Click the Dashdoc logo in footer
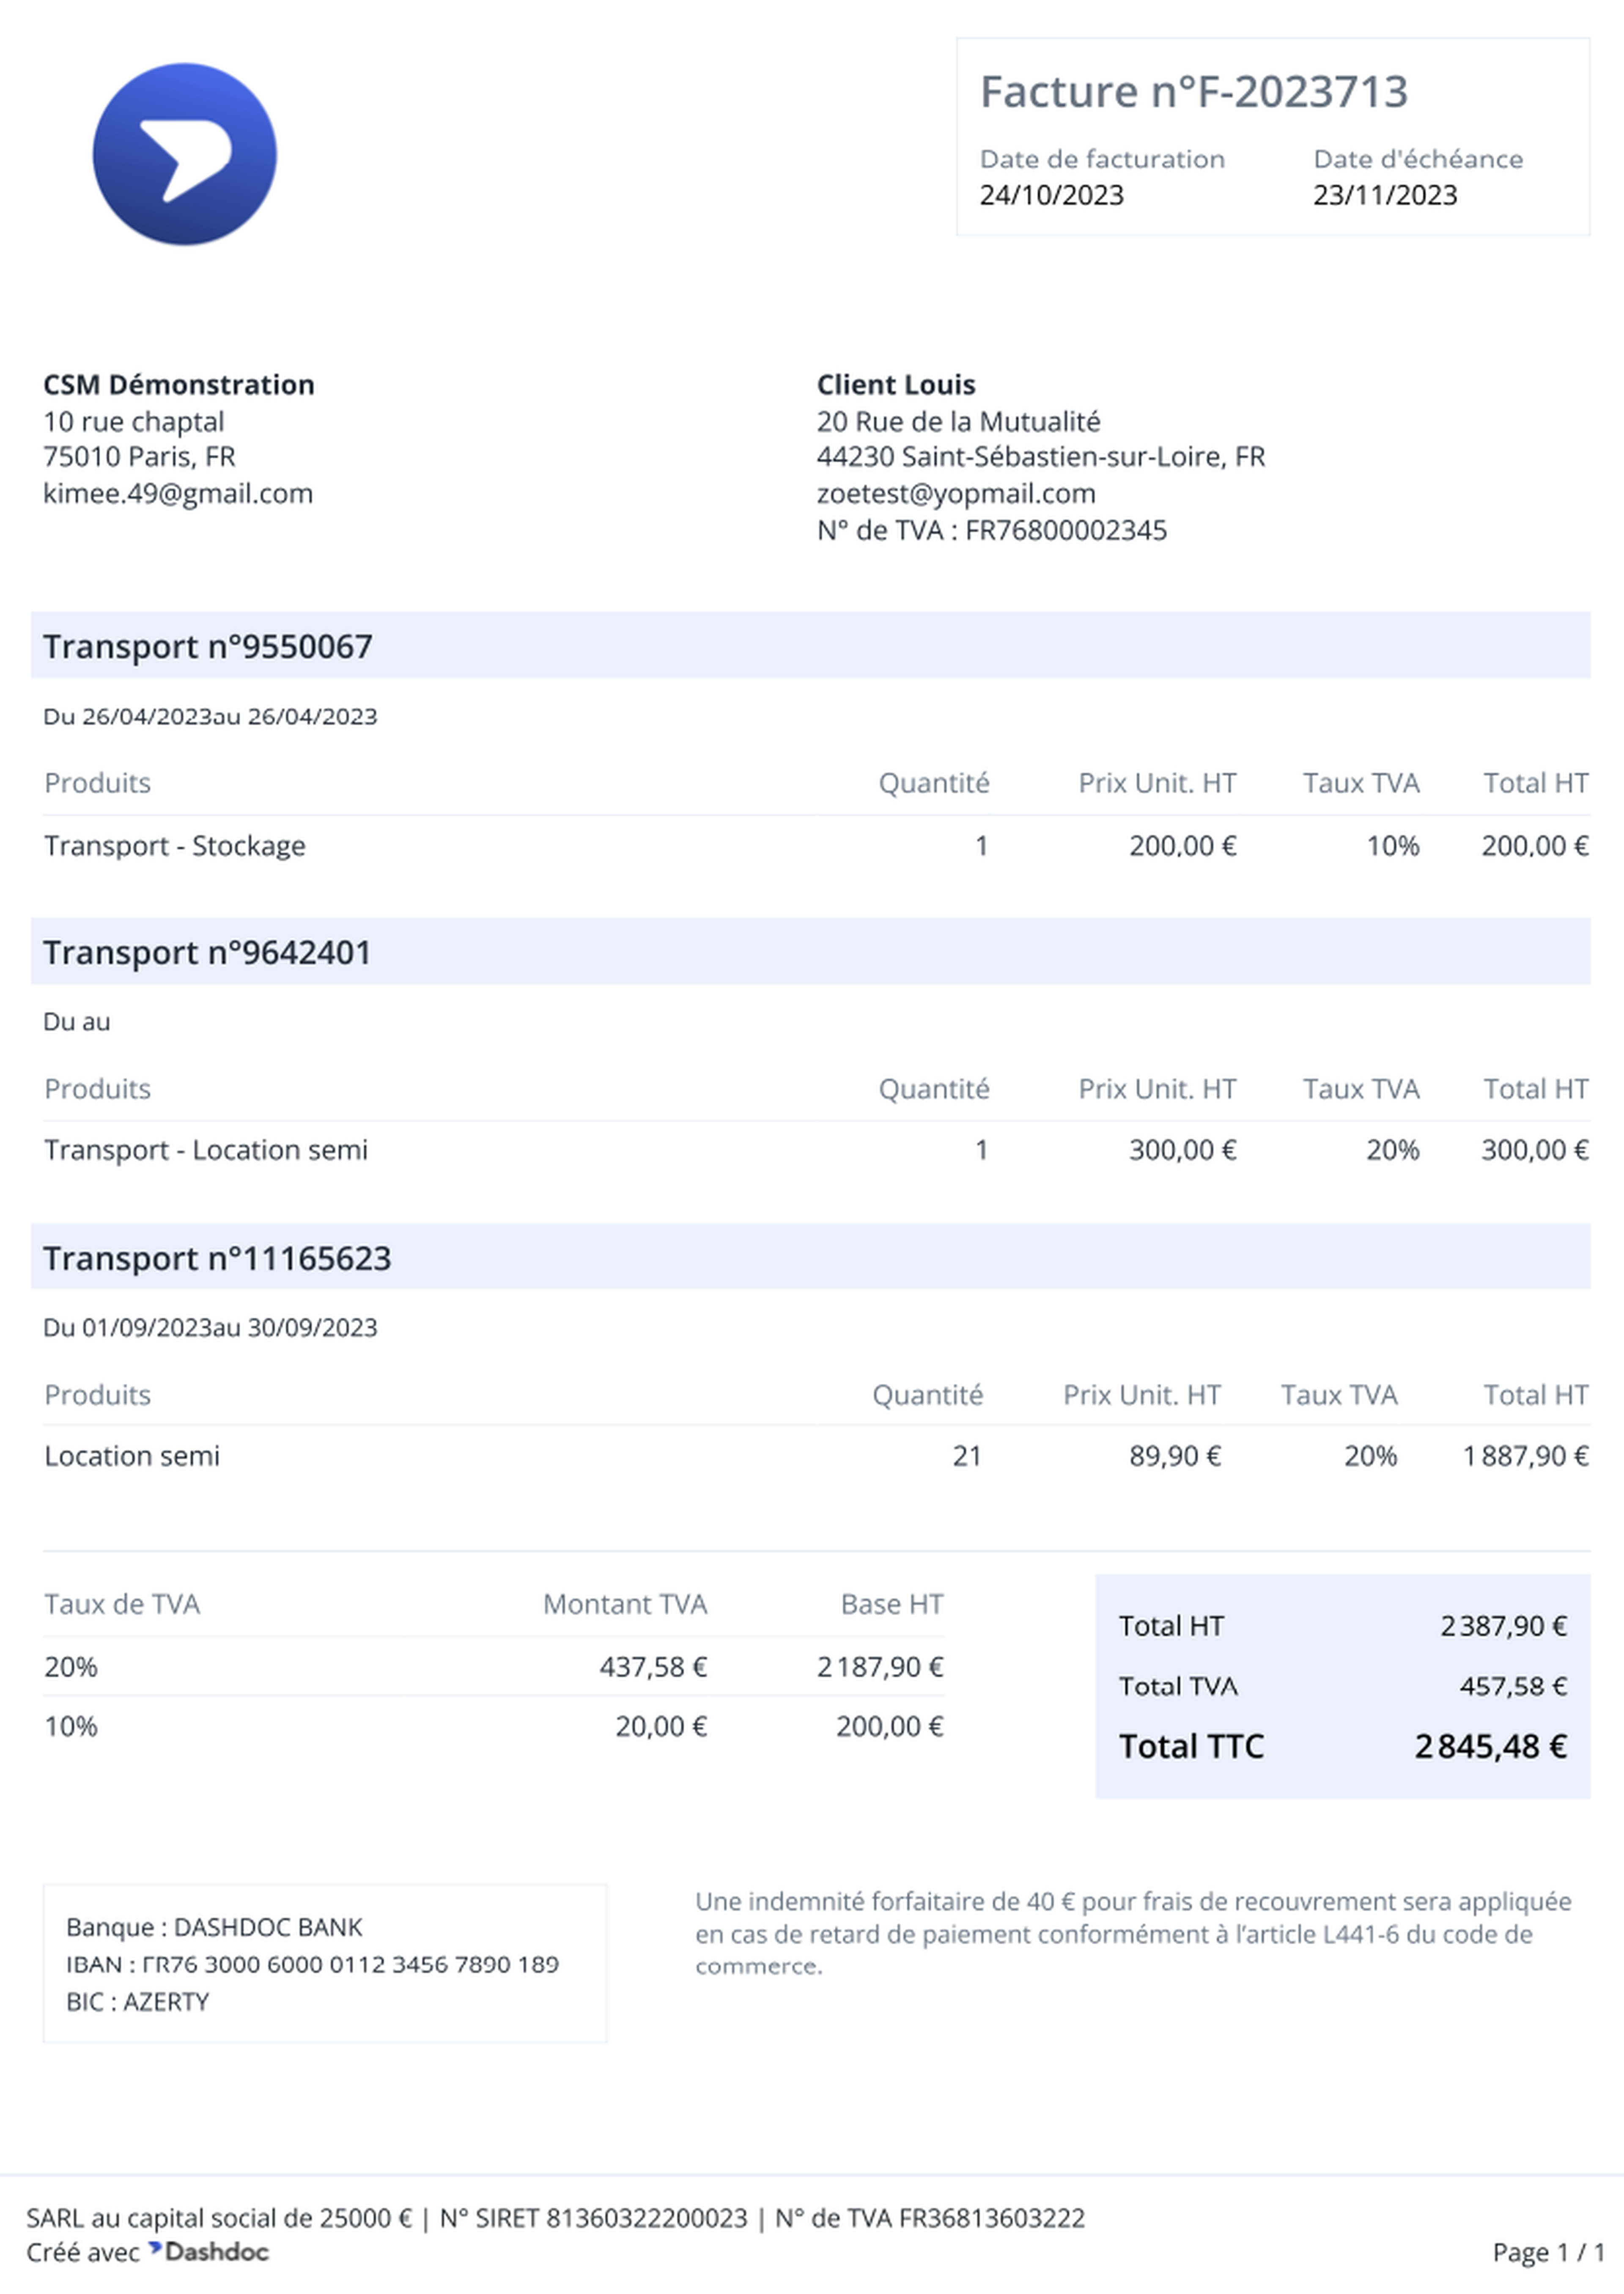 (x=209, y=2251)
